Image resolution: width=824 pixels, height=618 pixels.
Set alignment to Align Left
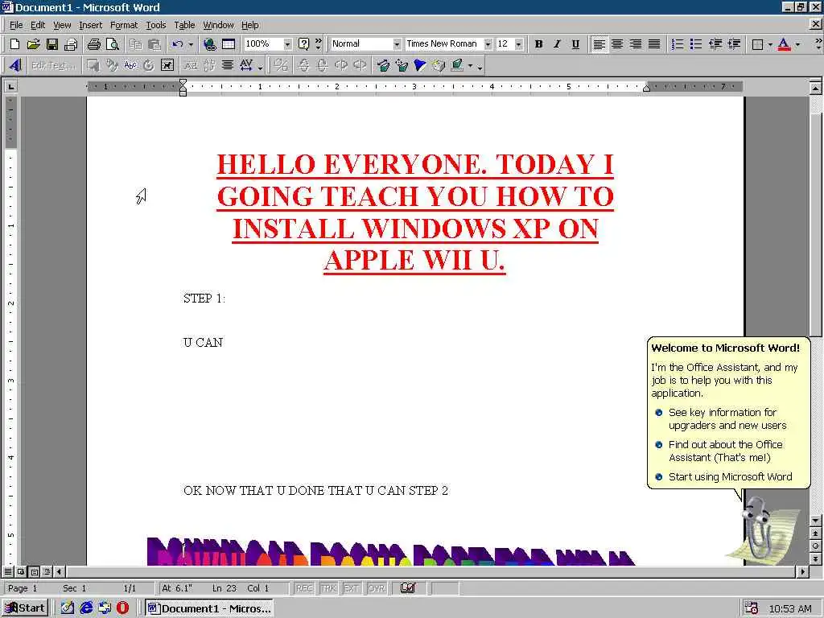(599, 44)
